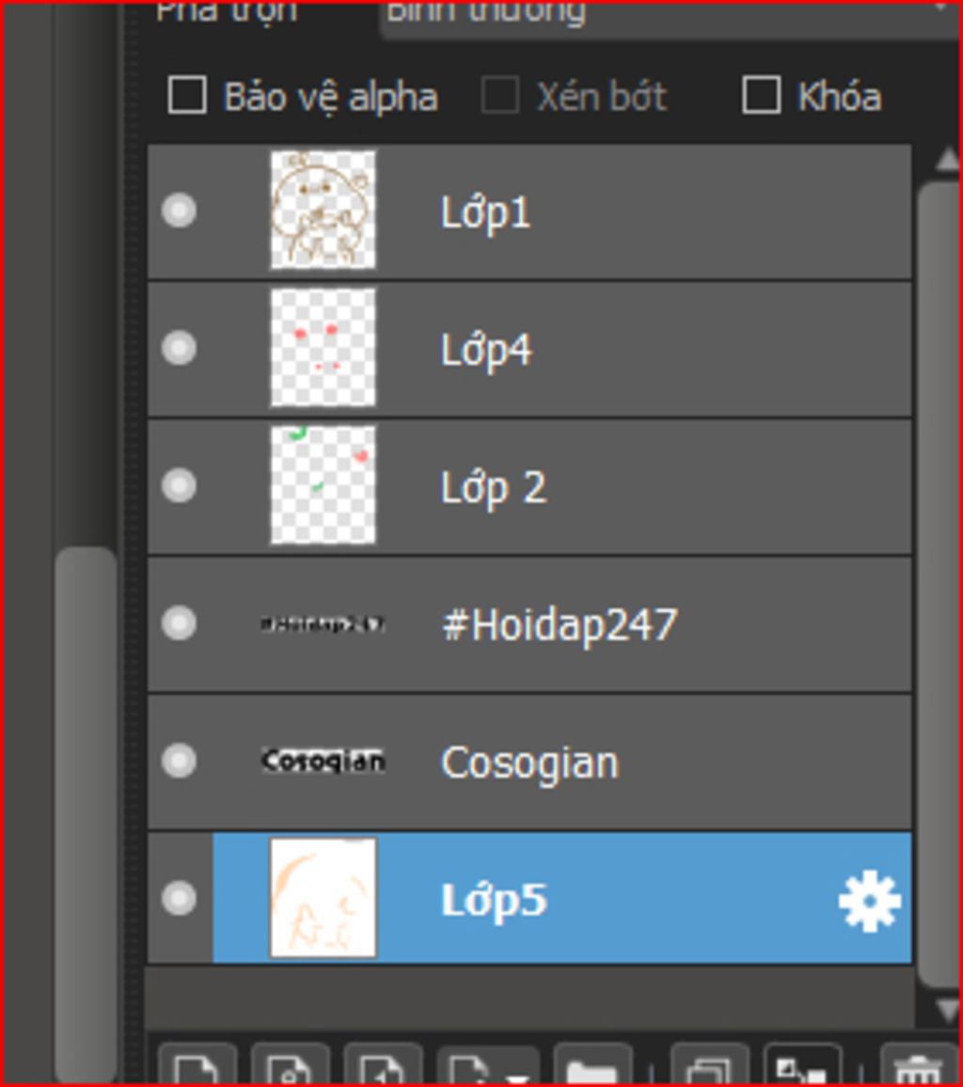
Task: Tick the Khóa lock checkbox
Action: click(761, 95)
